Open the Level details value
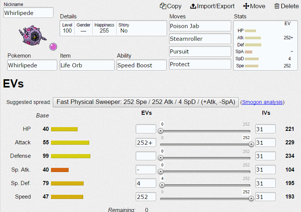The height and width of the screenshot is (212, 301). (67, 28)
